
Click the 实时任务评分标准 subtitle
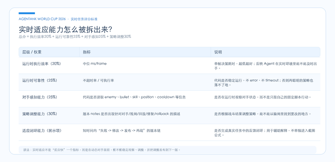tap(84, 19)
